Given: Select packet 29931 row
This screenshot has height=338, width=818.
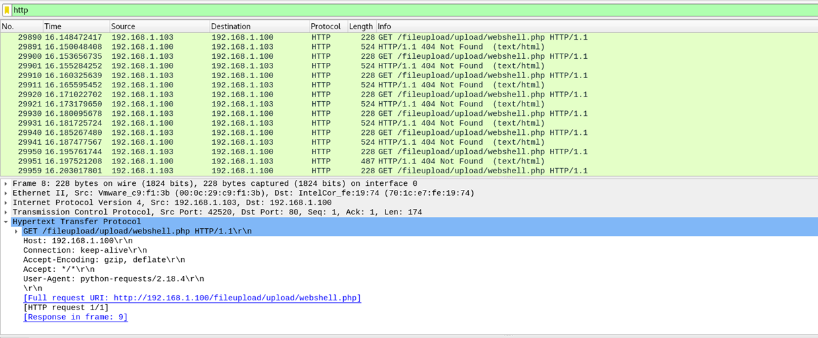Looking at the screenshot, I should [409, 123].
